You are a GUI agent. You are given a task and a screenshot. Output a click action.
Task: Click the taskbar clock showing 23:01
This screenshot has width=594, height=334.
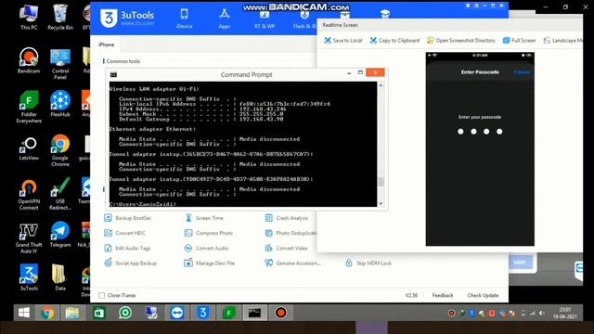pos(565,313)
